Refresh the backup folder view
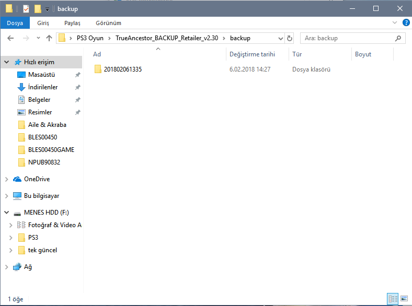Screen dimensions: 412x306 click(289, 38)
